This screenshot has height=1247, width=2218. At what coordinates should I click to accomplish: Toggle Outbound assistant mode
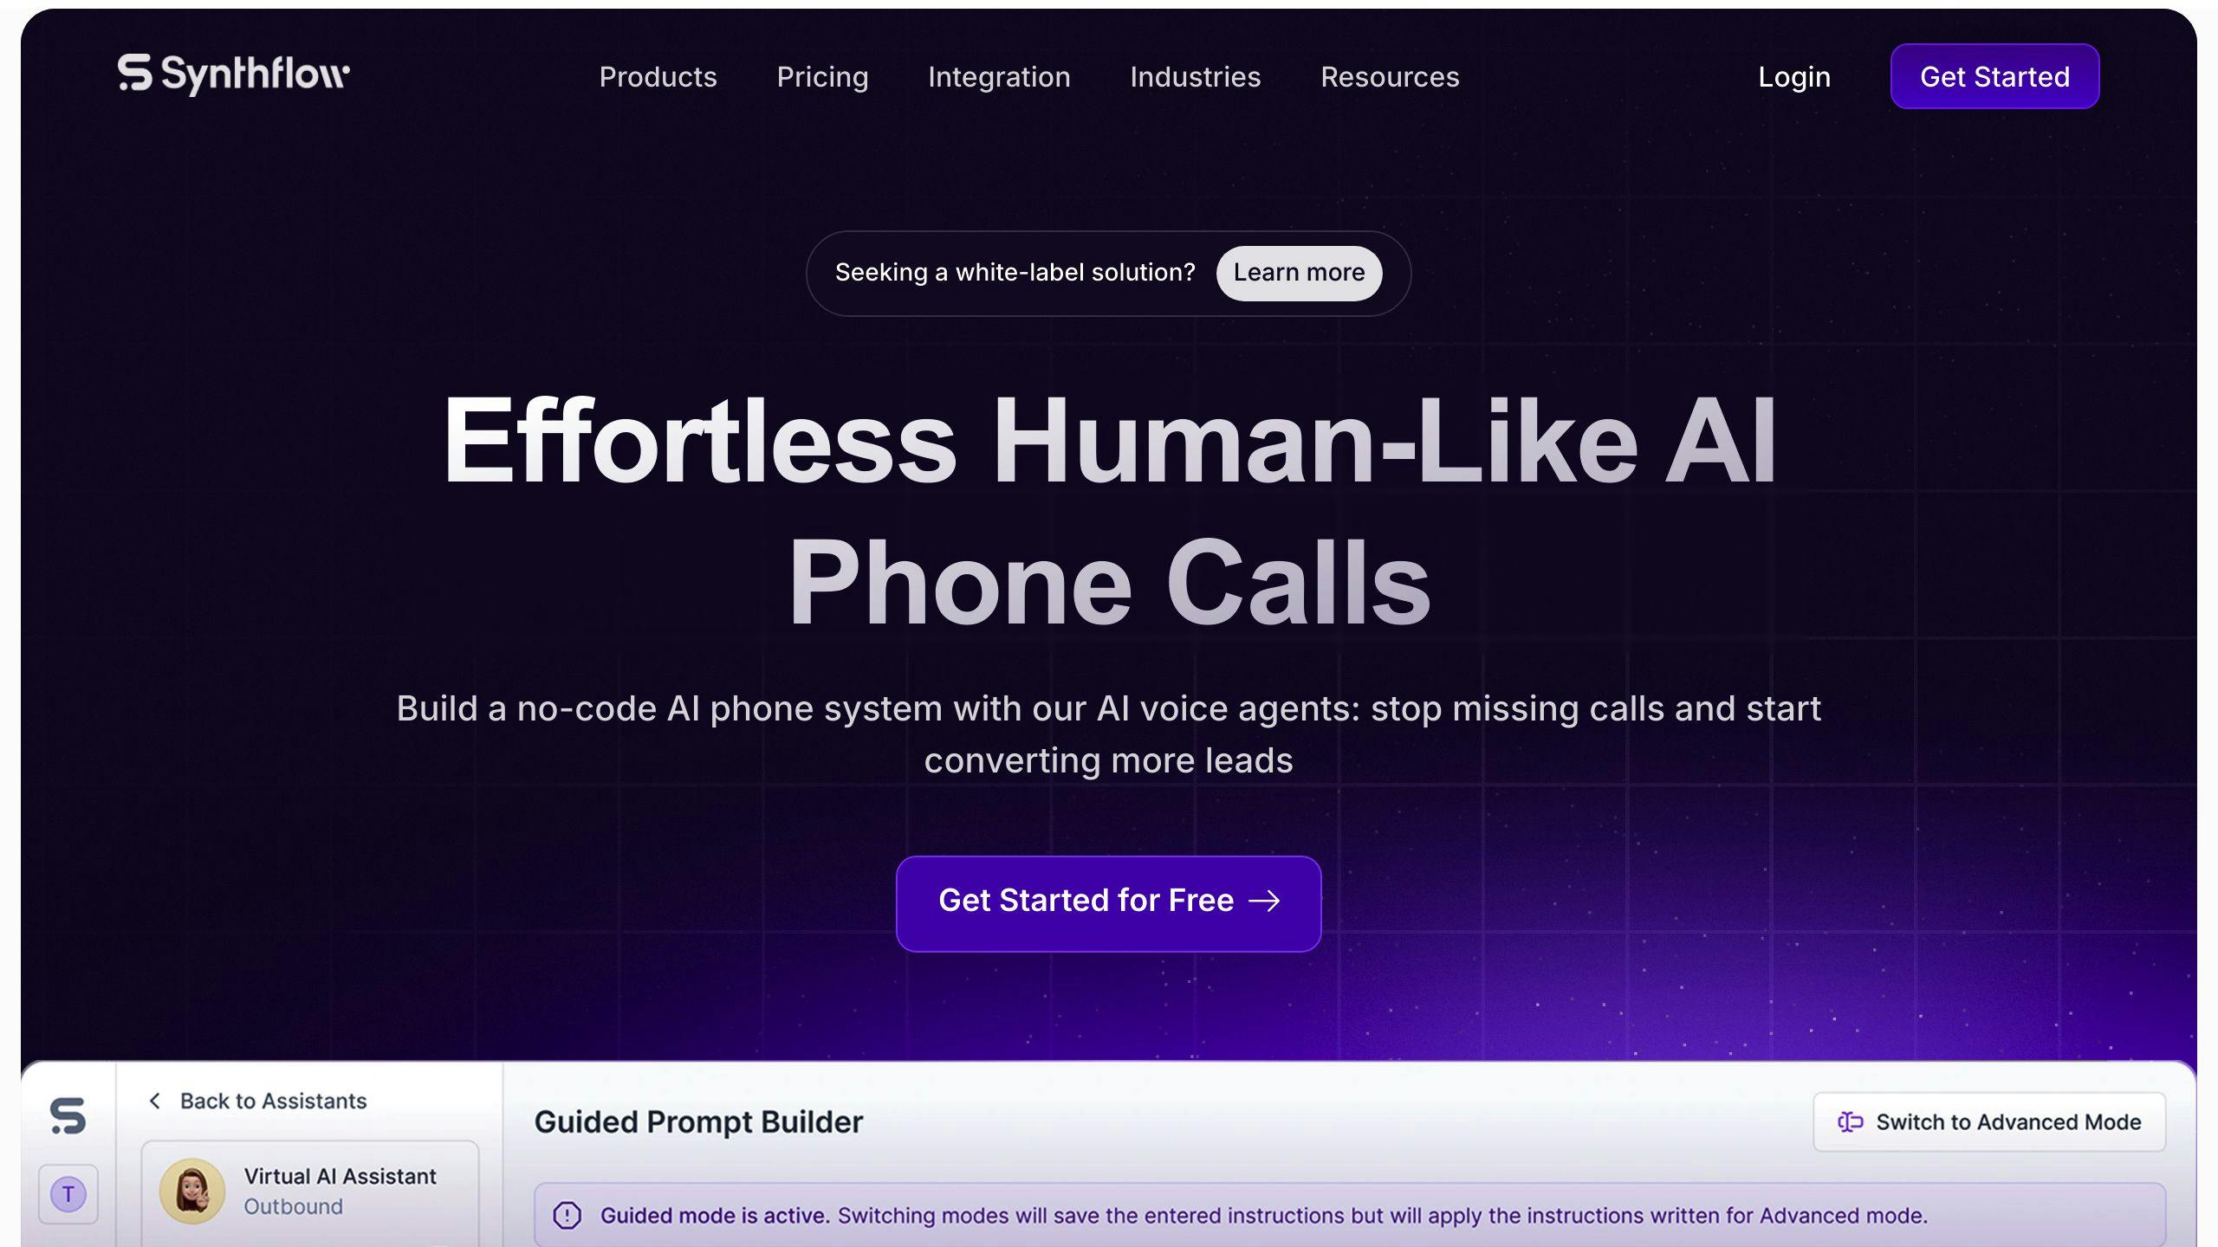pyautogui.click(x=293, y=1206)
